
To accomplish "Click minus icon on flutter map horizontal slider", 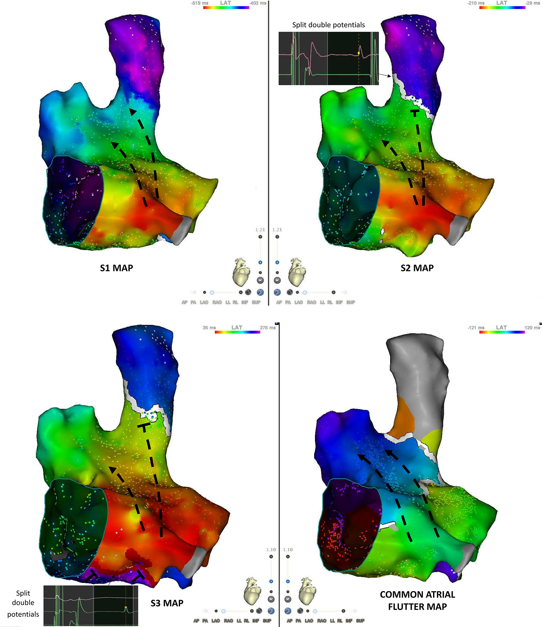I will point(308,611).
